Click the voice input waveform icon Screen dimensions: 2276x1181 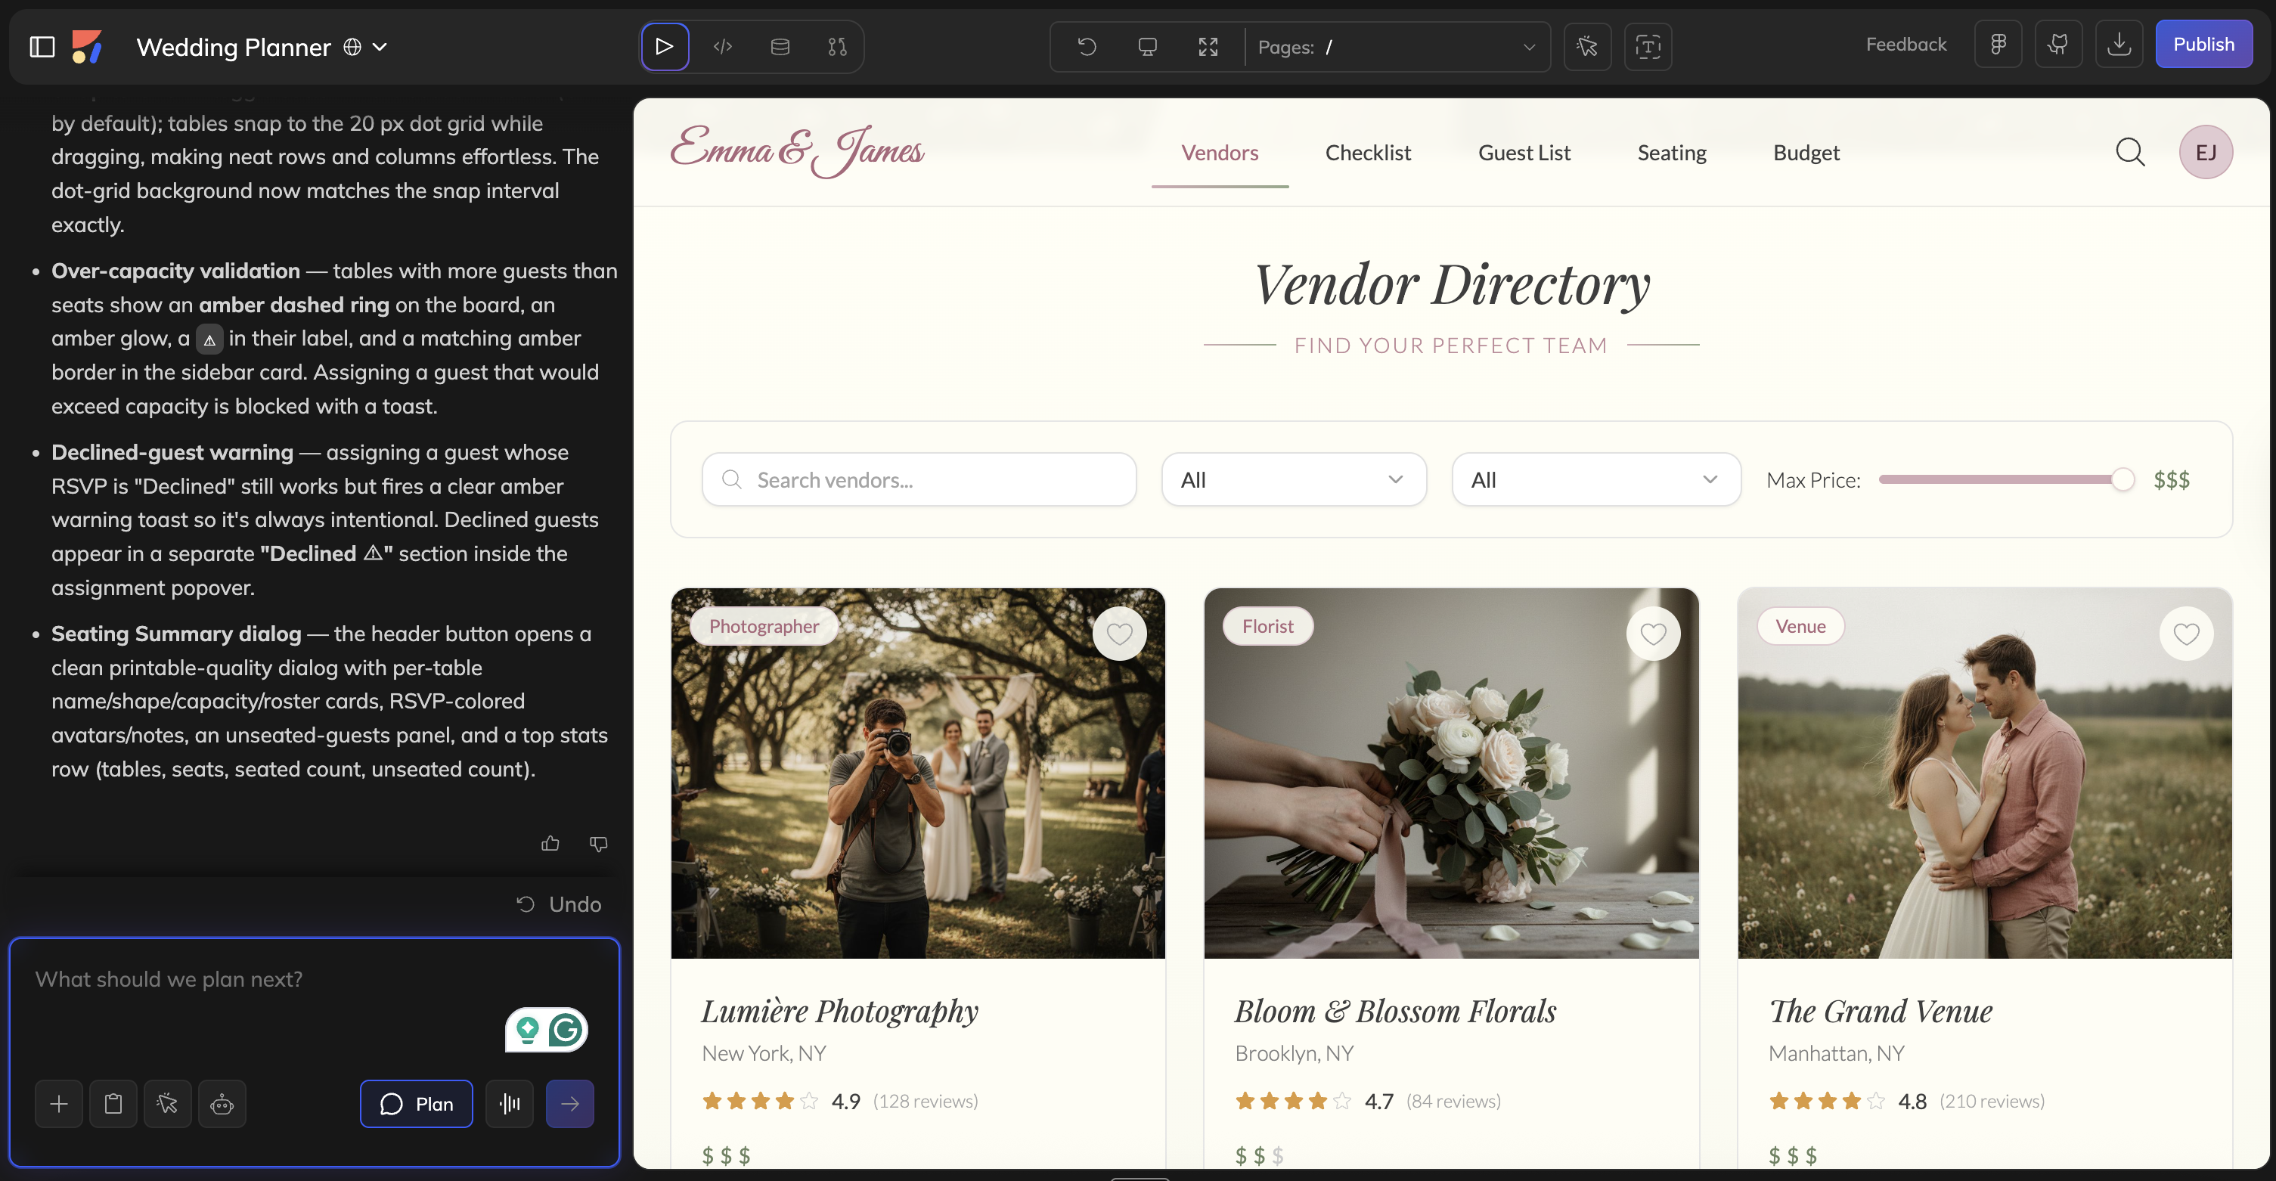point(510,1103)
